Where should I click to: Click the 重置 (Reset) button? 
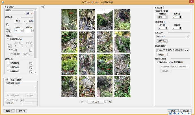21,111
